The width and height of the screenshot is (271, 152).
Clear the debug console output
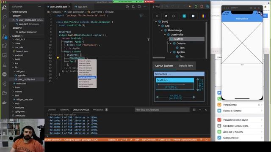tap(194, 110)
